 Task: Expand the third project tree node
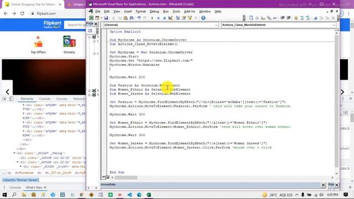click(90, 95)
